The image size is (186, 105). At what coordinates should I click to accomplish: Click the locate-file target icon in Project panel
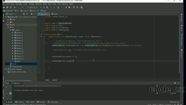click(24, 14)
